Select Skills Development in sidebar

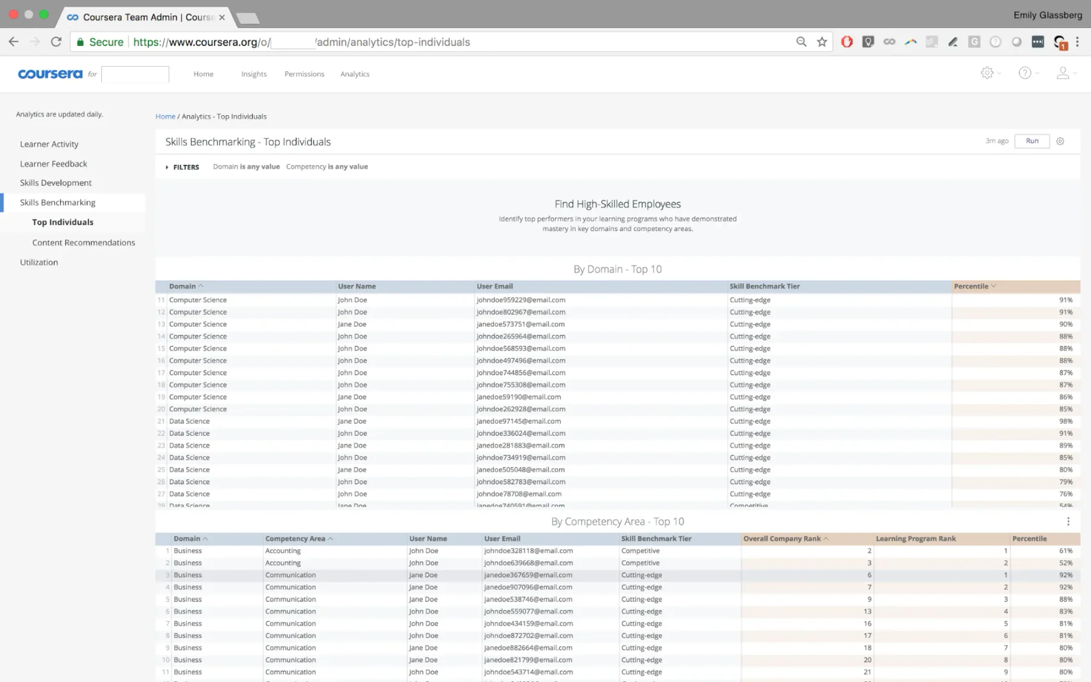(x=56, y=183)
